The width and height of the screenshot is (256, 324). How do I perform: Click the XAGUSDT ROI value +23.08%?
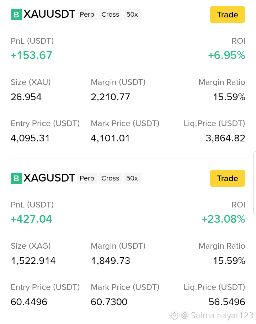[223, 219]
